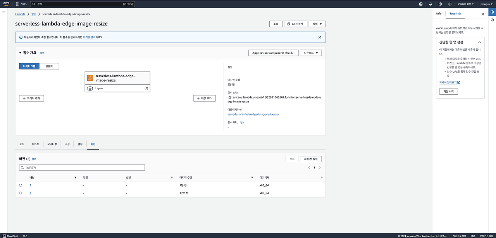496x238 pixels.
Task: Sort by 아키텍처 column arrow
Action: point(322,178)
